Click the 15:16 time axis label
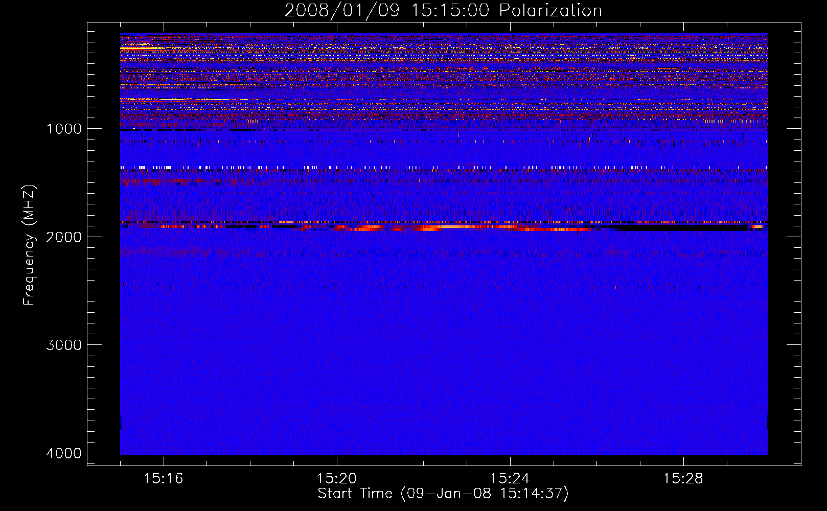Screen dimensions: 827x511 point(163,479)
